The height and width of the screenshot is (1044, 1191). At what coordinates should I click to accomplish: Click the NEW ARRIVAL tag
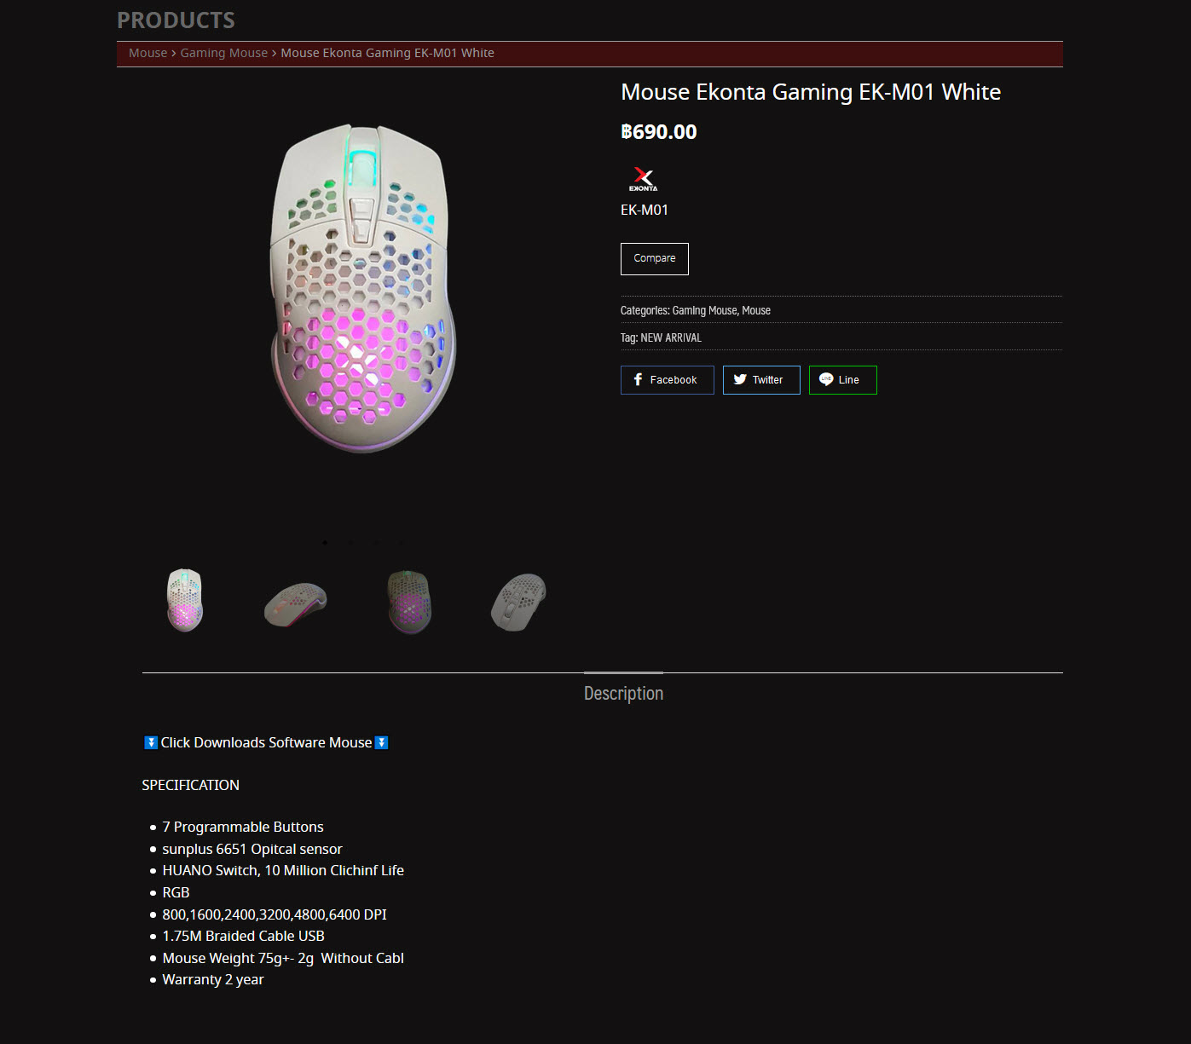(x=671, y=338)
